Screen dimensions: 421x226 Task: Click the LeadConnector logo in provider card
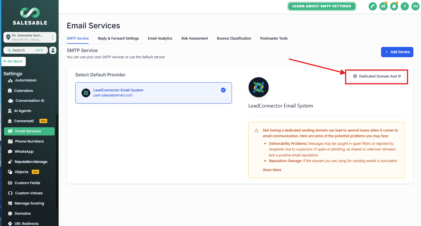(86, 93)
